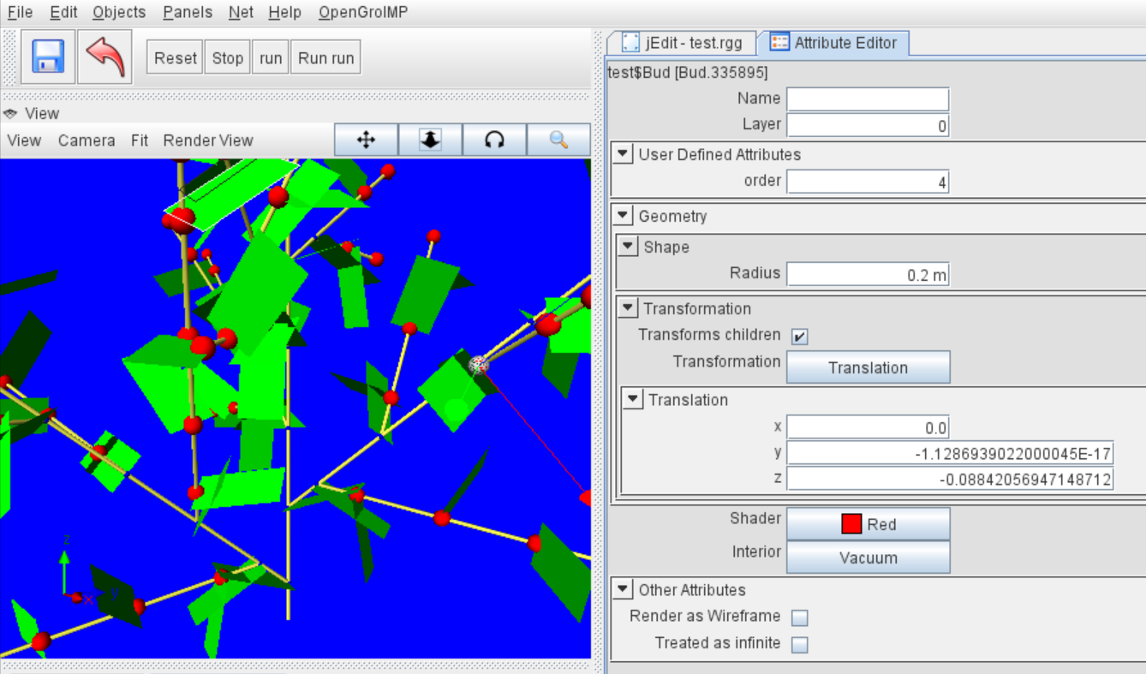1146x674 pixels.
Task: Switch to the jEdit - test.rgg tab
Action: (x=689, y=42)
